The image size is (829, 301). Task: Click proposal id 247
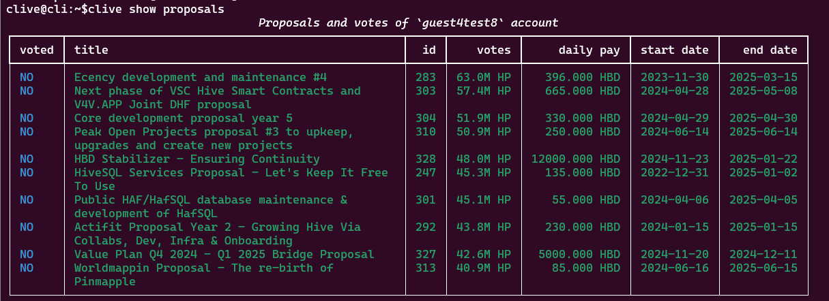coord(425,172)
